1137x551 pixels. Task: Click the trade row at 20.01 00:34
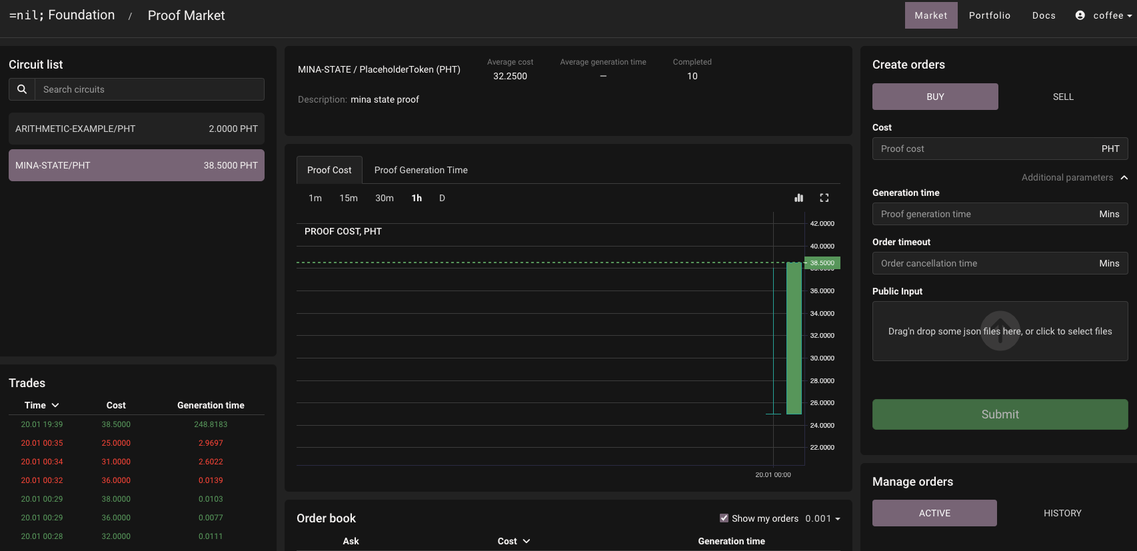[x=137, y=462]
